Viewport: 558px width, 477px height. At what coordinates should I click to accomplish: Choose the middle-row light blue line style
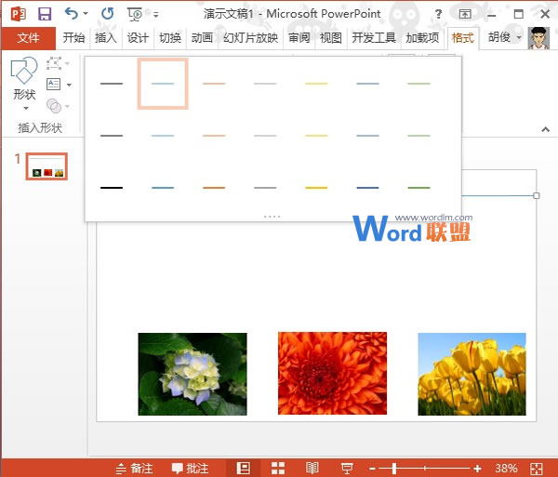pos(163,136)
